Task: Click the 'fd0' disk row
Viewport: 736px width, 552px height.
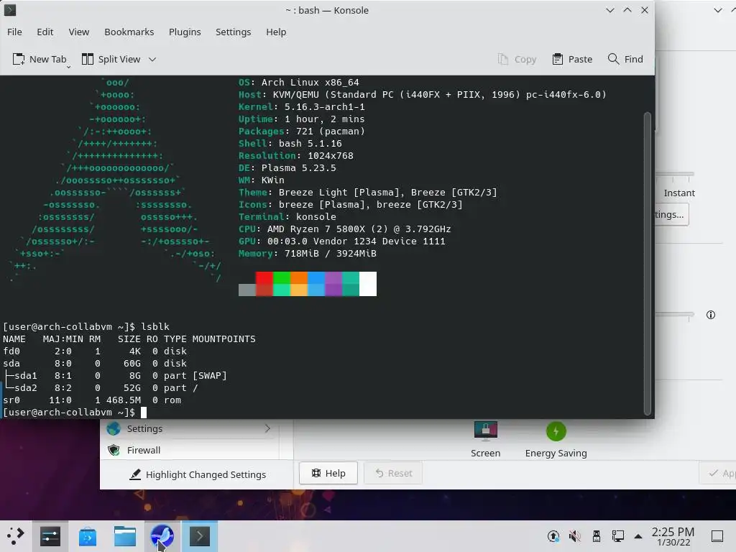Action: 95,351
